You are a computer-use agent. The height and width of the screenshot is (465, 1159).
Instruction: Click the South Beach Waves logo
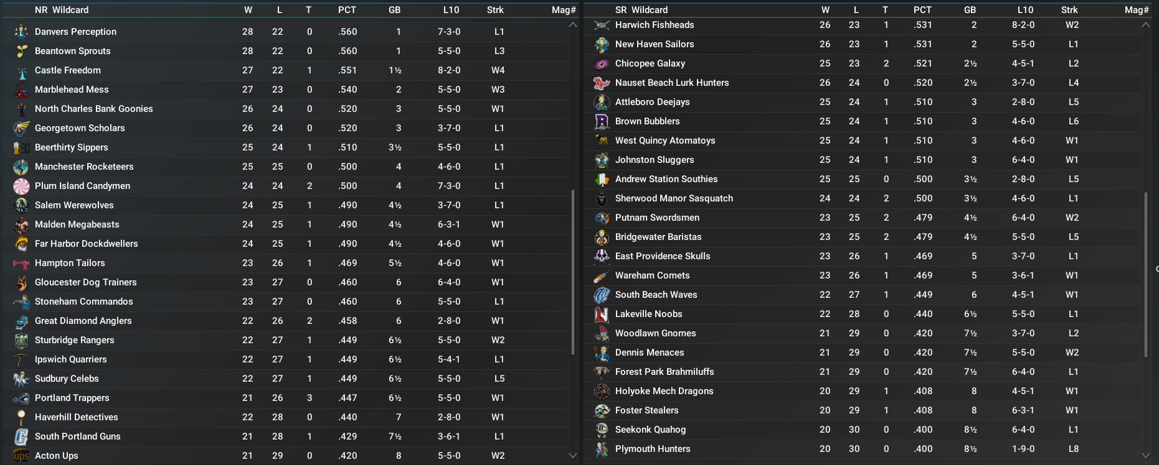(x=602, y=295)
